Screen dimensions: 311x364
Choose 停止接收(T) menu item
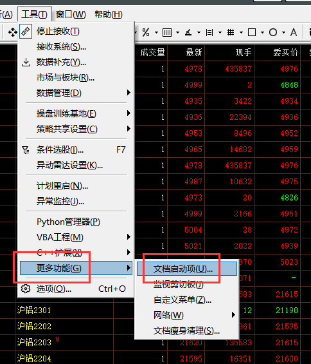(x=76, y=31)
